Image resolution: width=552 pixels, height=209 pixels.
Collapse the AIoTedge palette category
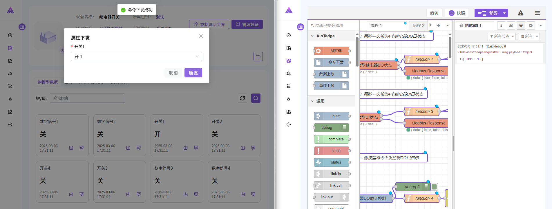(312, 36)
